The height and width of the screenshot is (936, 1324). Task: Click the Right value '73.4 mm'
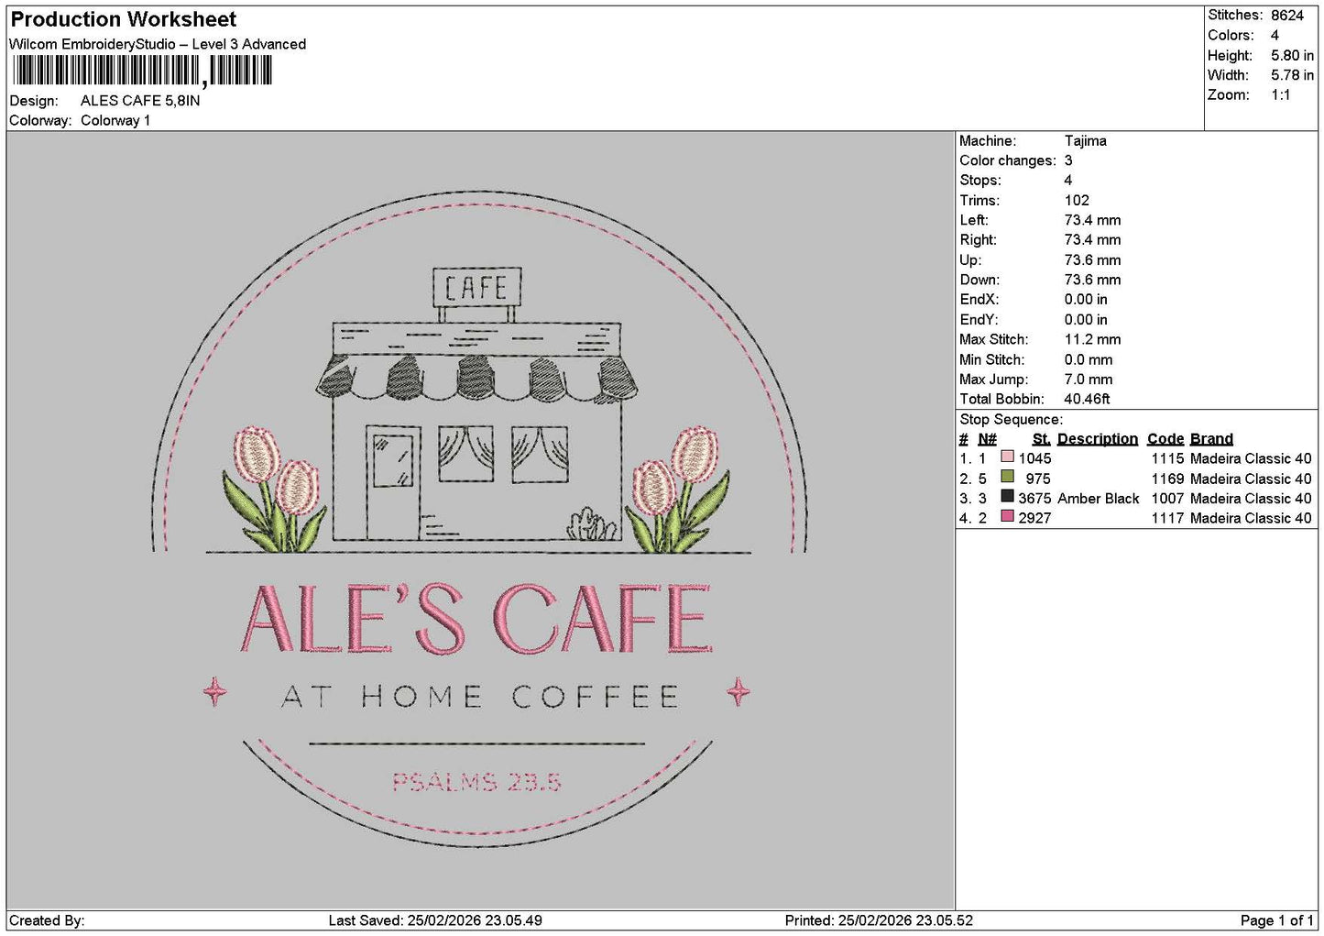point(1092,239)
